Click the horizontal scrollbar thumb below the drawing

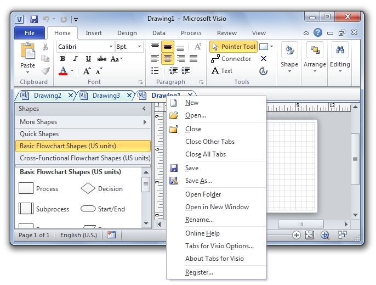tap(301, 224)
